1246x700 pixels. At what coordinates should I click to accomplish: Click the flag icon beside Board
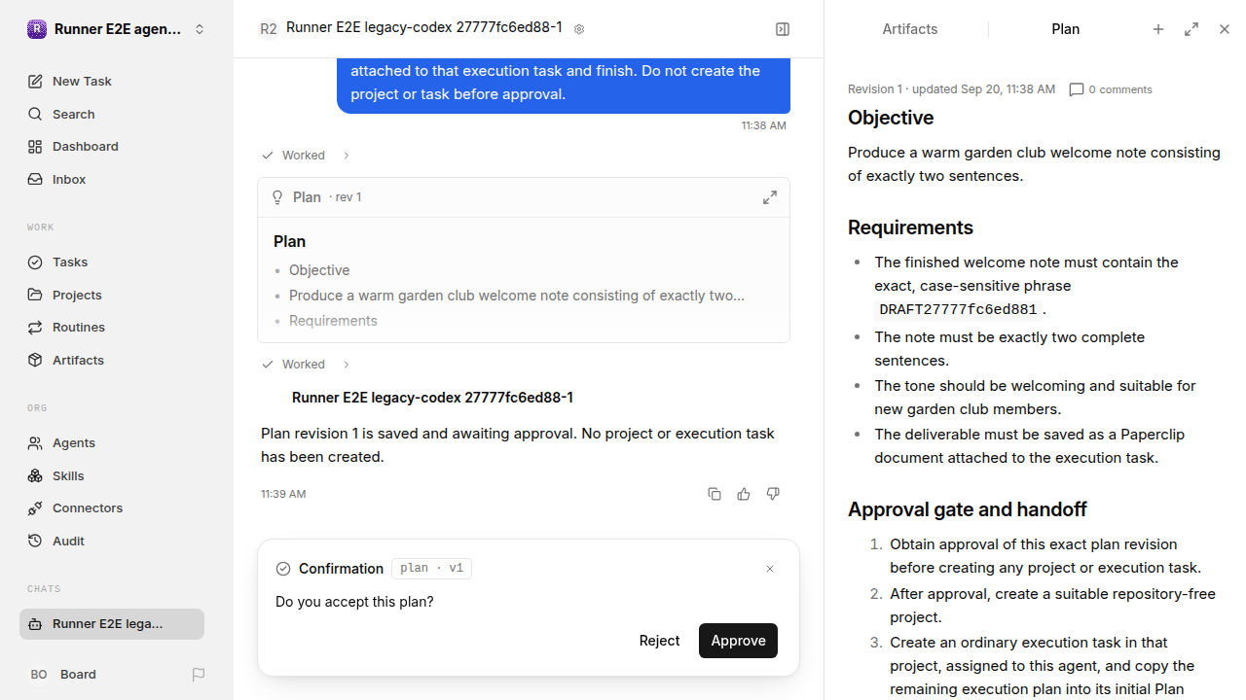(199, 675)
